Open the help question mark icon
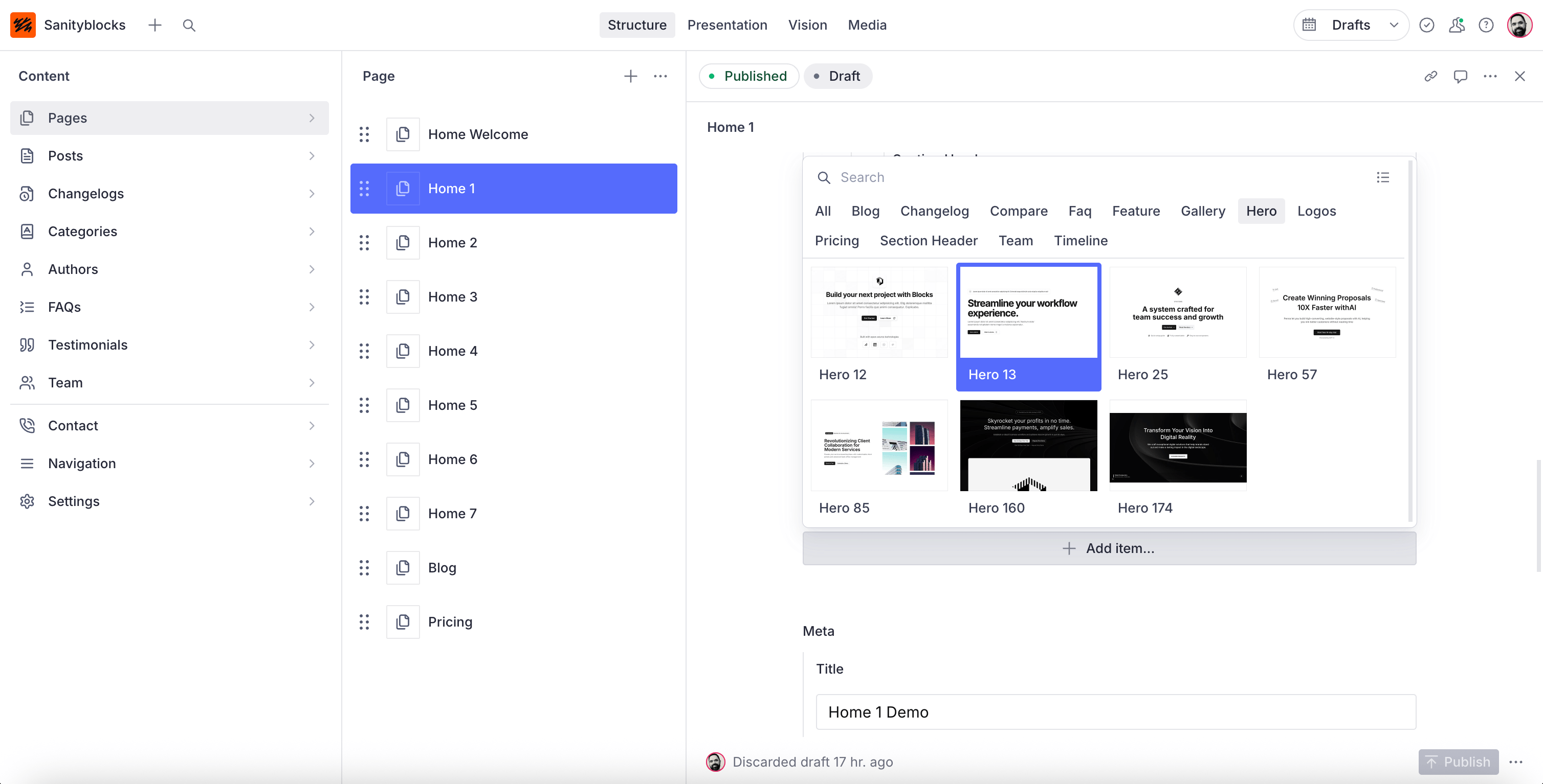 click(1486, 25)
